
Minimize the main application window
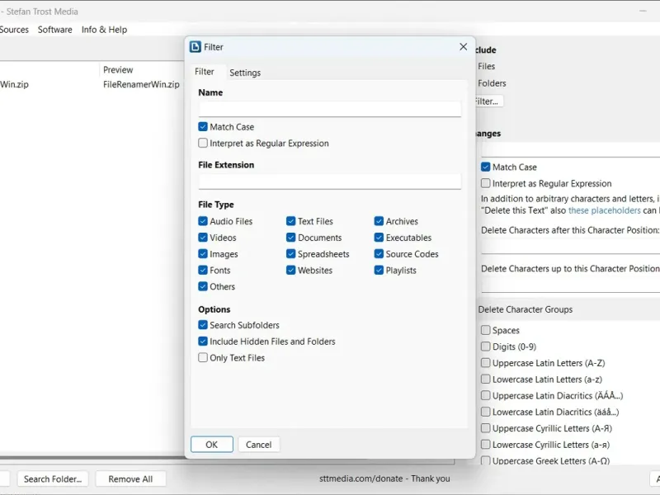click(x=643, y=12)
